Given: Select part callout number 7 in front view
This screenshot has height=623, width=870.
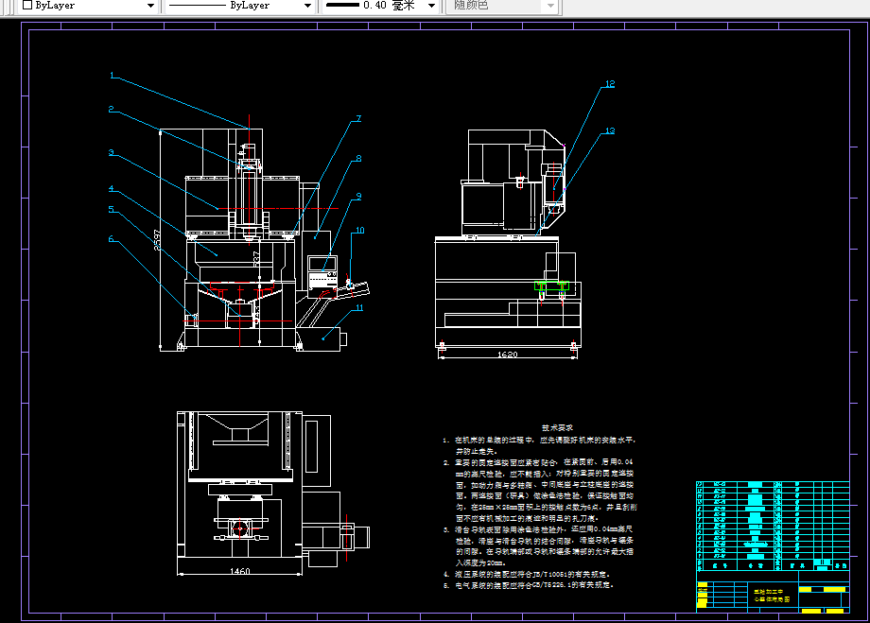Looking at the screenshot, I should point(359,119).
